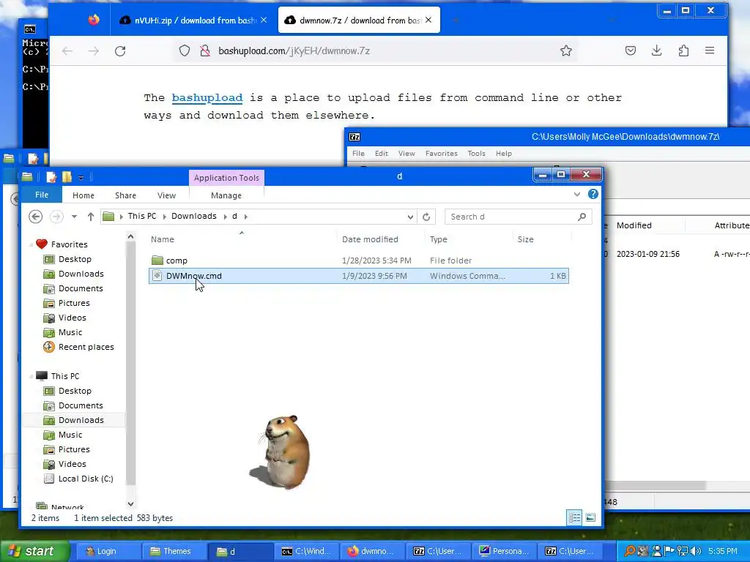Open Favorites Downloads in sidebar
The width and height of the screenshot is (750, 562).
pos(81,274)
